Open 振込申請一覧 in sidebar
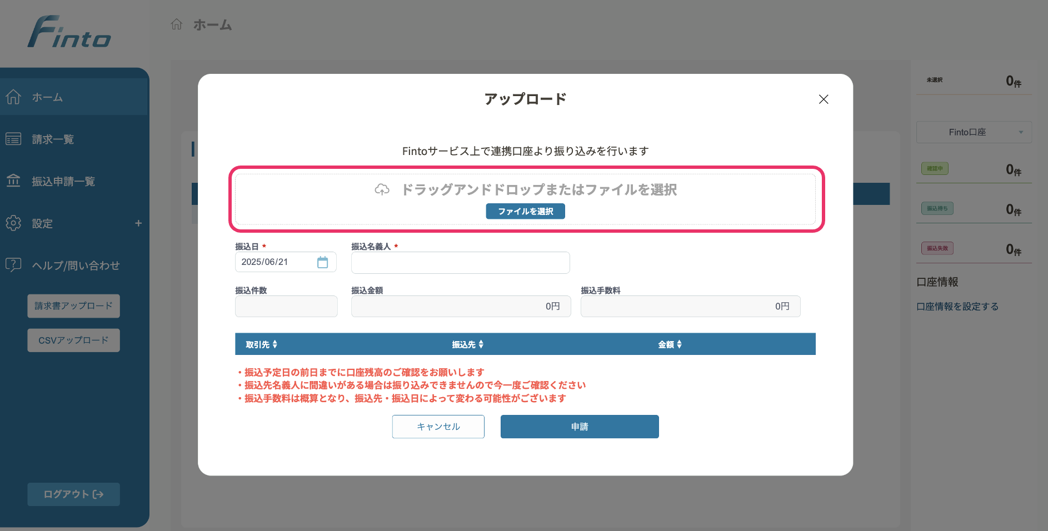 click(x=63, y=182)
